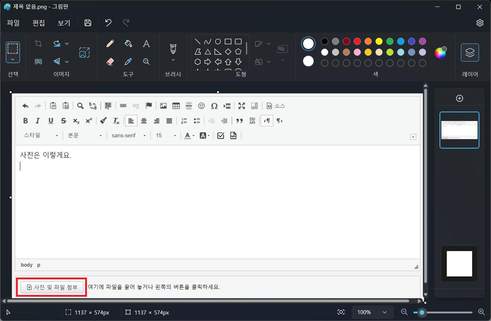Pick the Left arrow shape
This screenshot has height=321, width=491.
pyautogui.click(x=218, y=62)
